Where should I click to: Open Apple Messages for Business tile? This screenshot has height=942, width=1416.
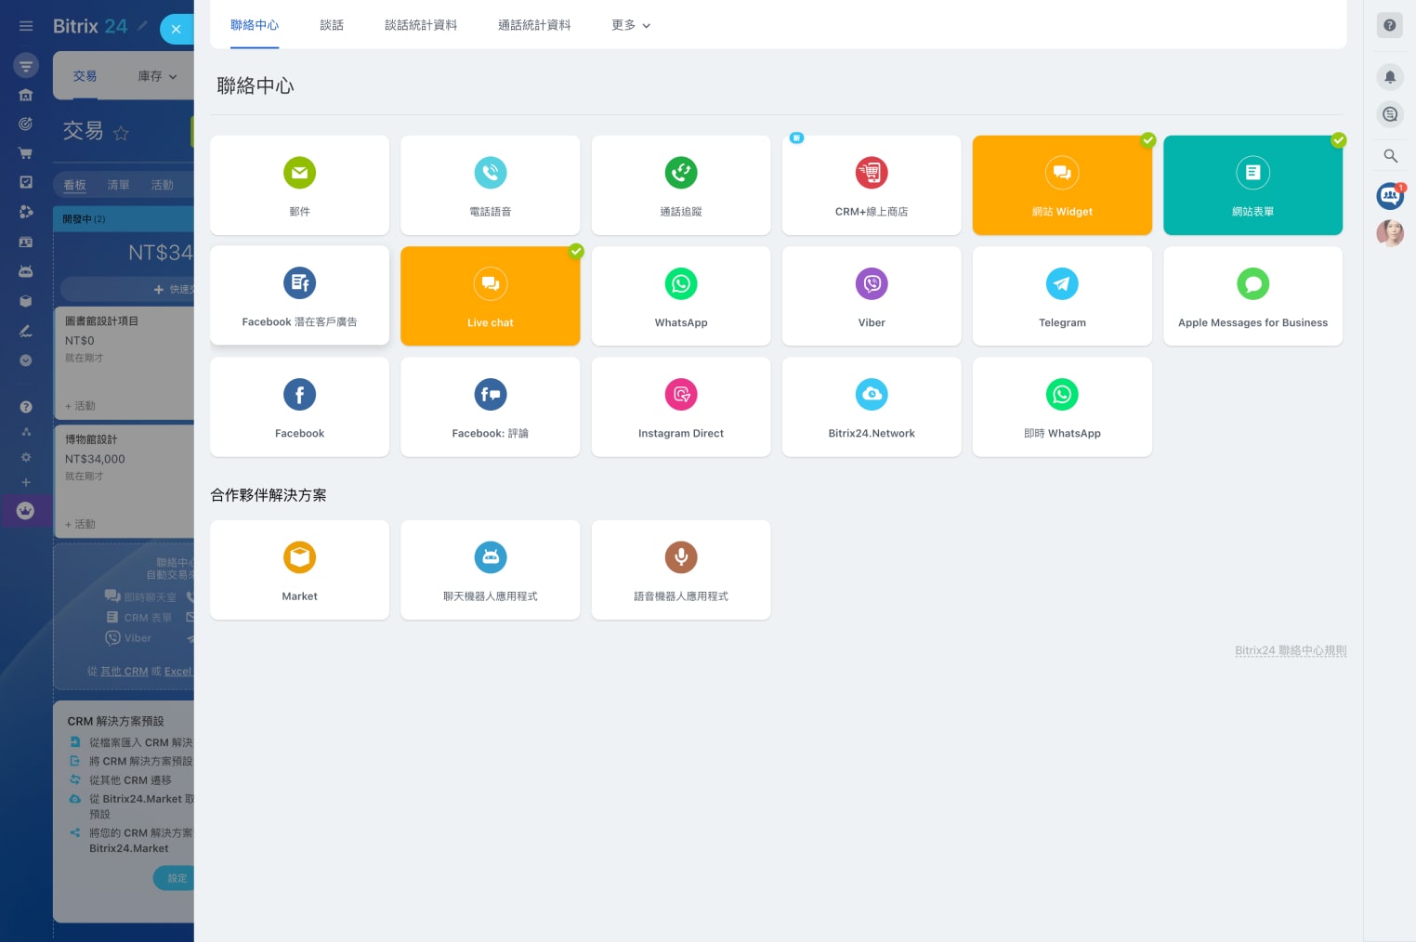[1252, 295]
